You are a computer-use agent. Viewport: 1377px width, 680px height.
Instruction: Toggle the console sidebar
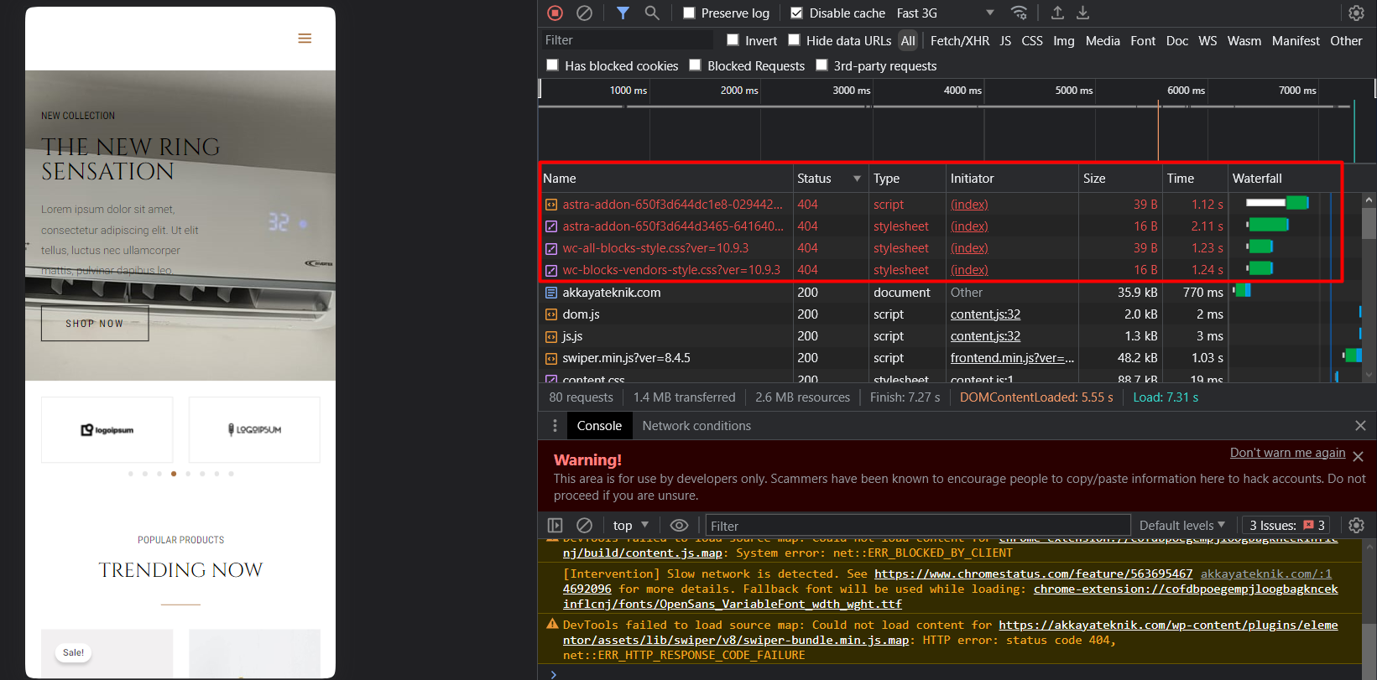point(555,525)
